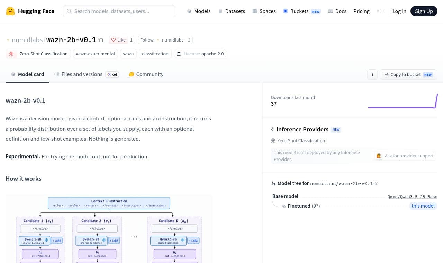Copy model name with the copy icon
Image resolution: width=443 pixels, height=263 pixels.
[101, 40]
